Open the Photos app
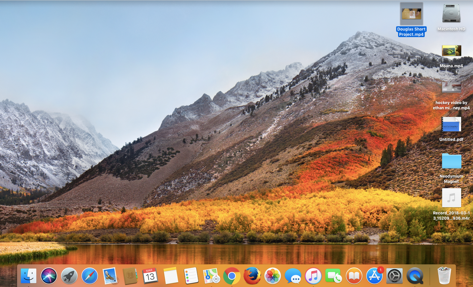473x287 pixels. (273, 276)
